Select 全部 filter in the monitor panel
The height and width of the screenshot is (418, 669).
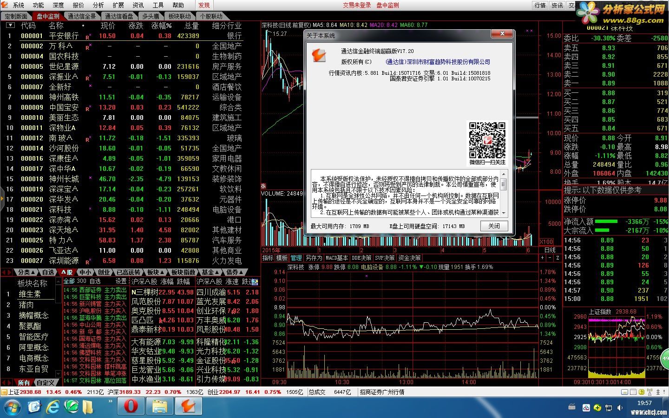69,281
